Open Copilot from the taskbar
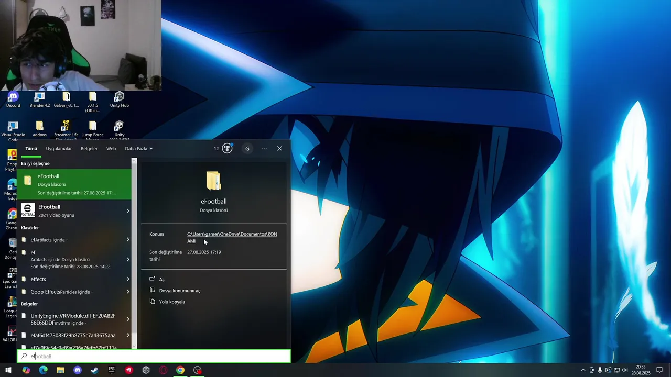The image size is (671, 377). pos(26,370)
